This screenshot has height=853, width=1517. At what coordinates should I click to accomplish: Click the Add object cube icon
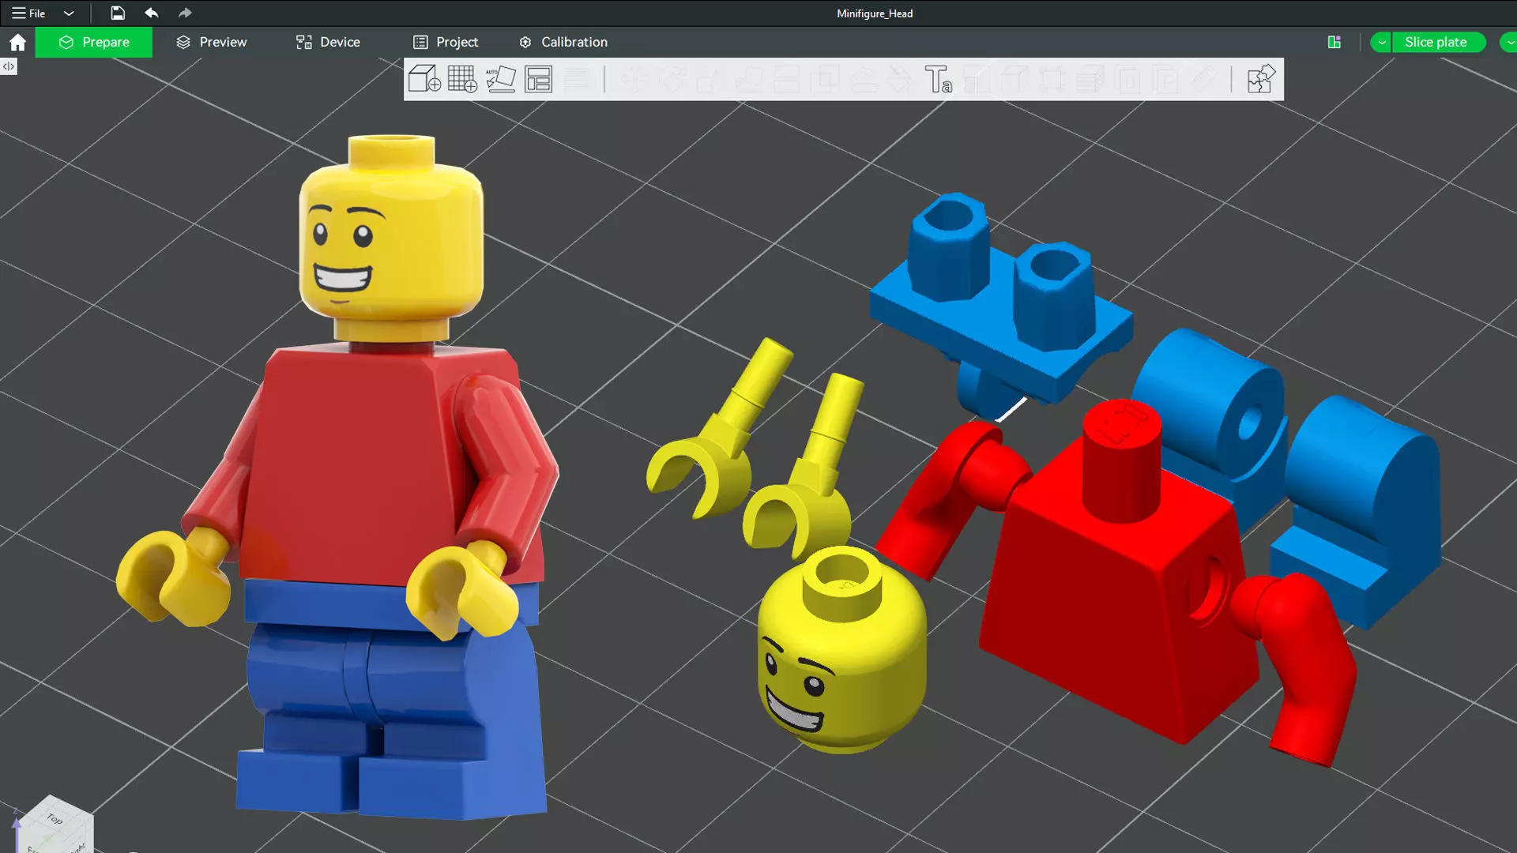(x=424, y=79)
